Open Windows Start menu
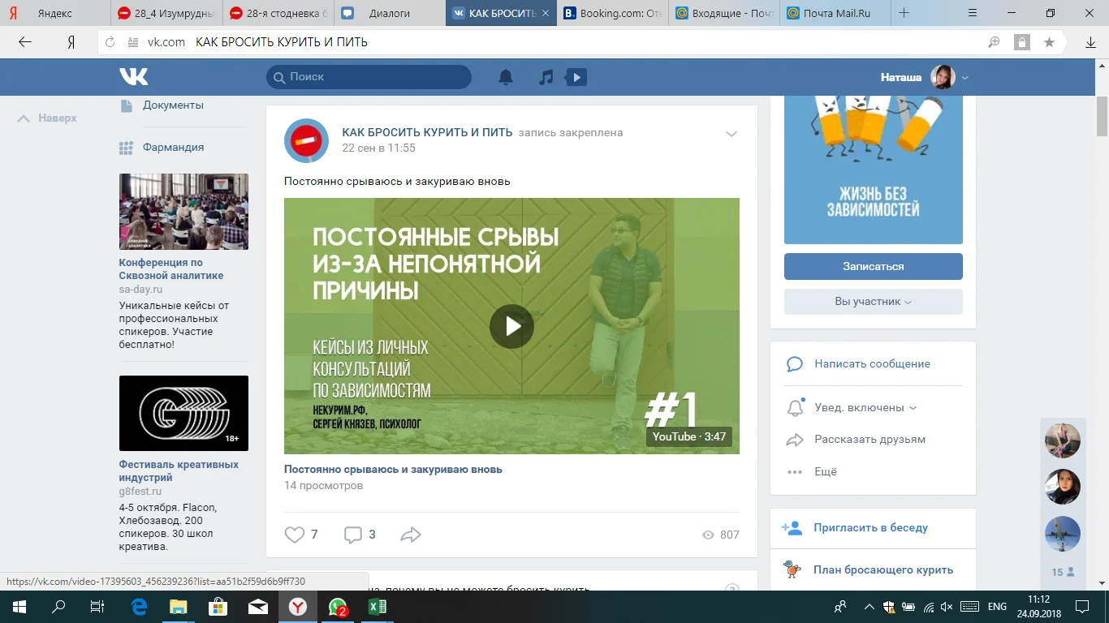 19,607
